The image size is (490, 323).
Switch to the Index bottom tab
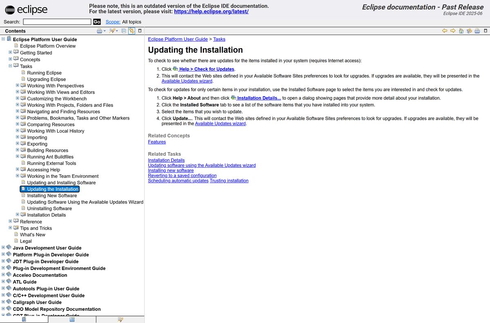tap(72, 319)
